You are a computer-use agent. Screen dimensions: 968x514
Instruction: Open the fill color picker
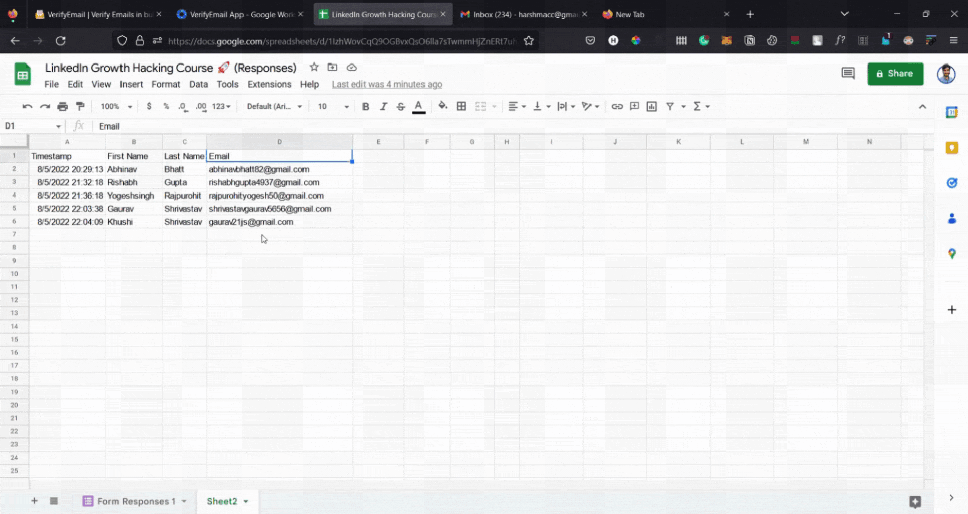(x=443, y=106)
